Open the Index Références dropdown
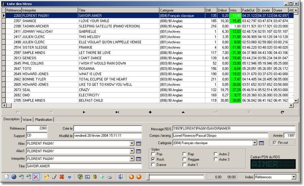304x186 pixels. [x=294, y=177]
